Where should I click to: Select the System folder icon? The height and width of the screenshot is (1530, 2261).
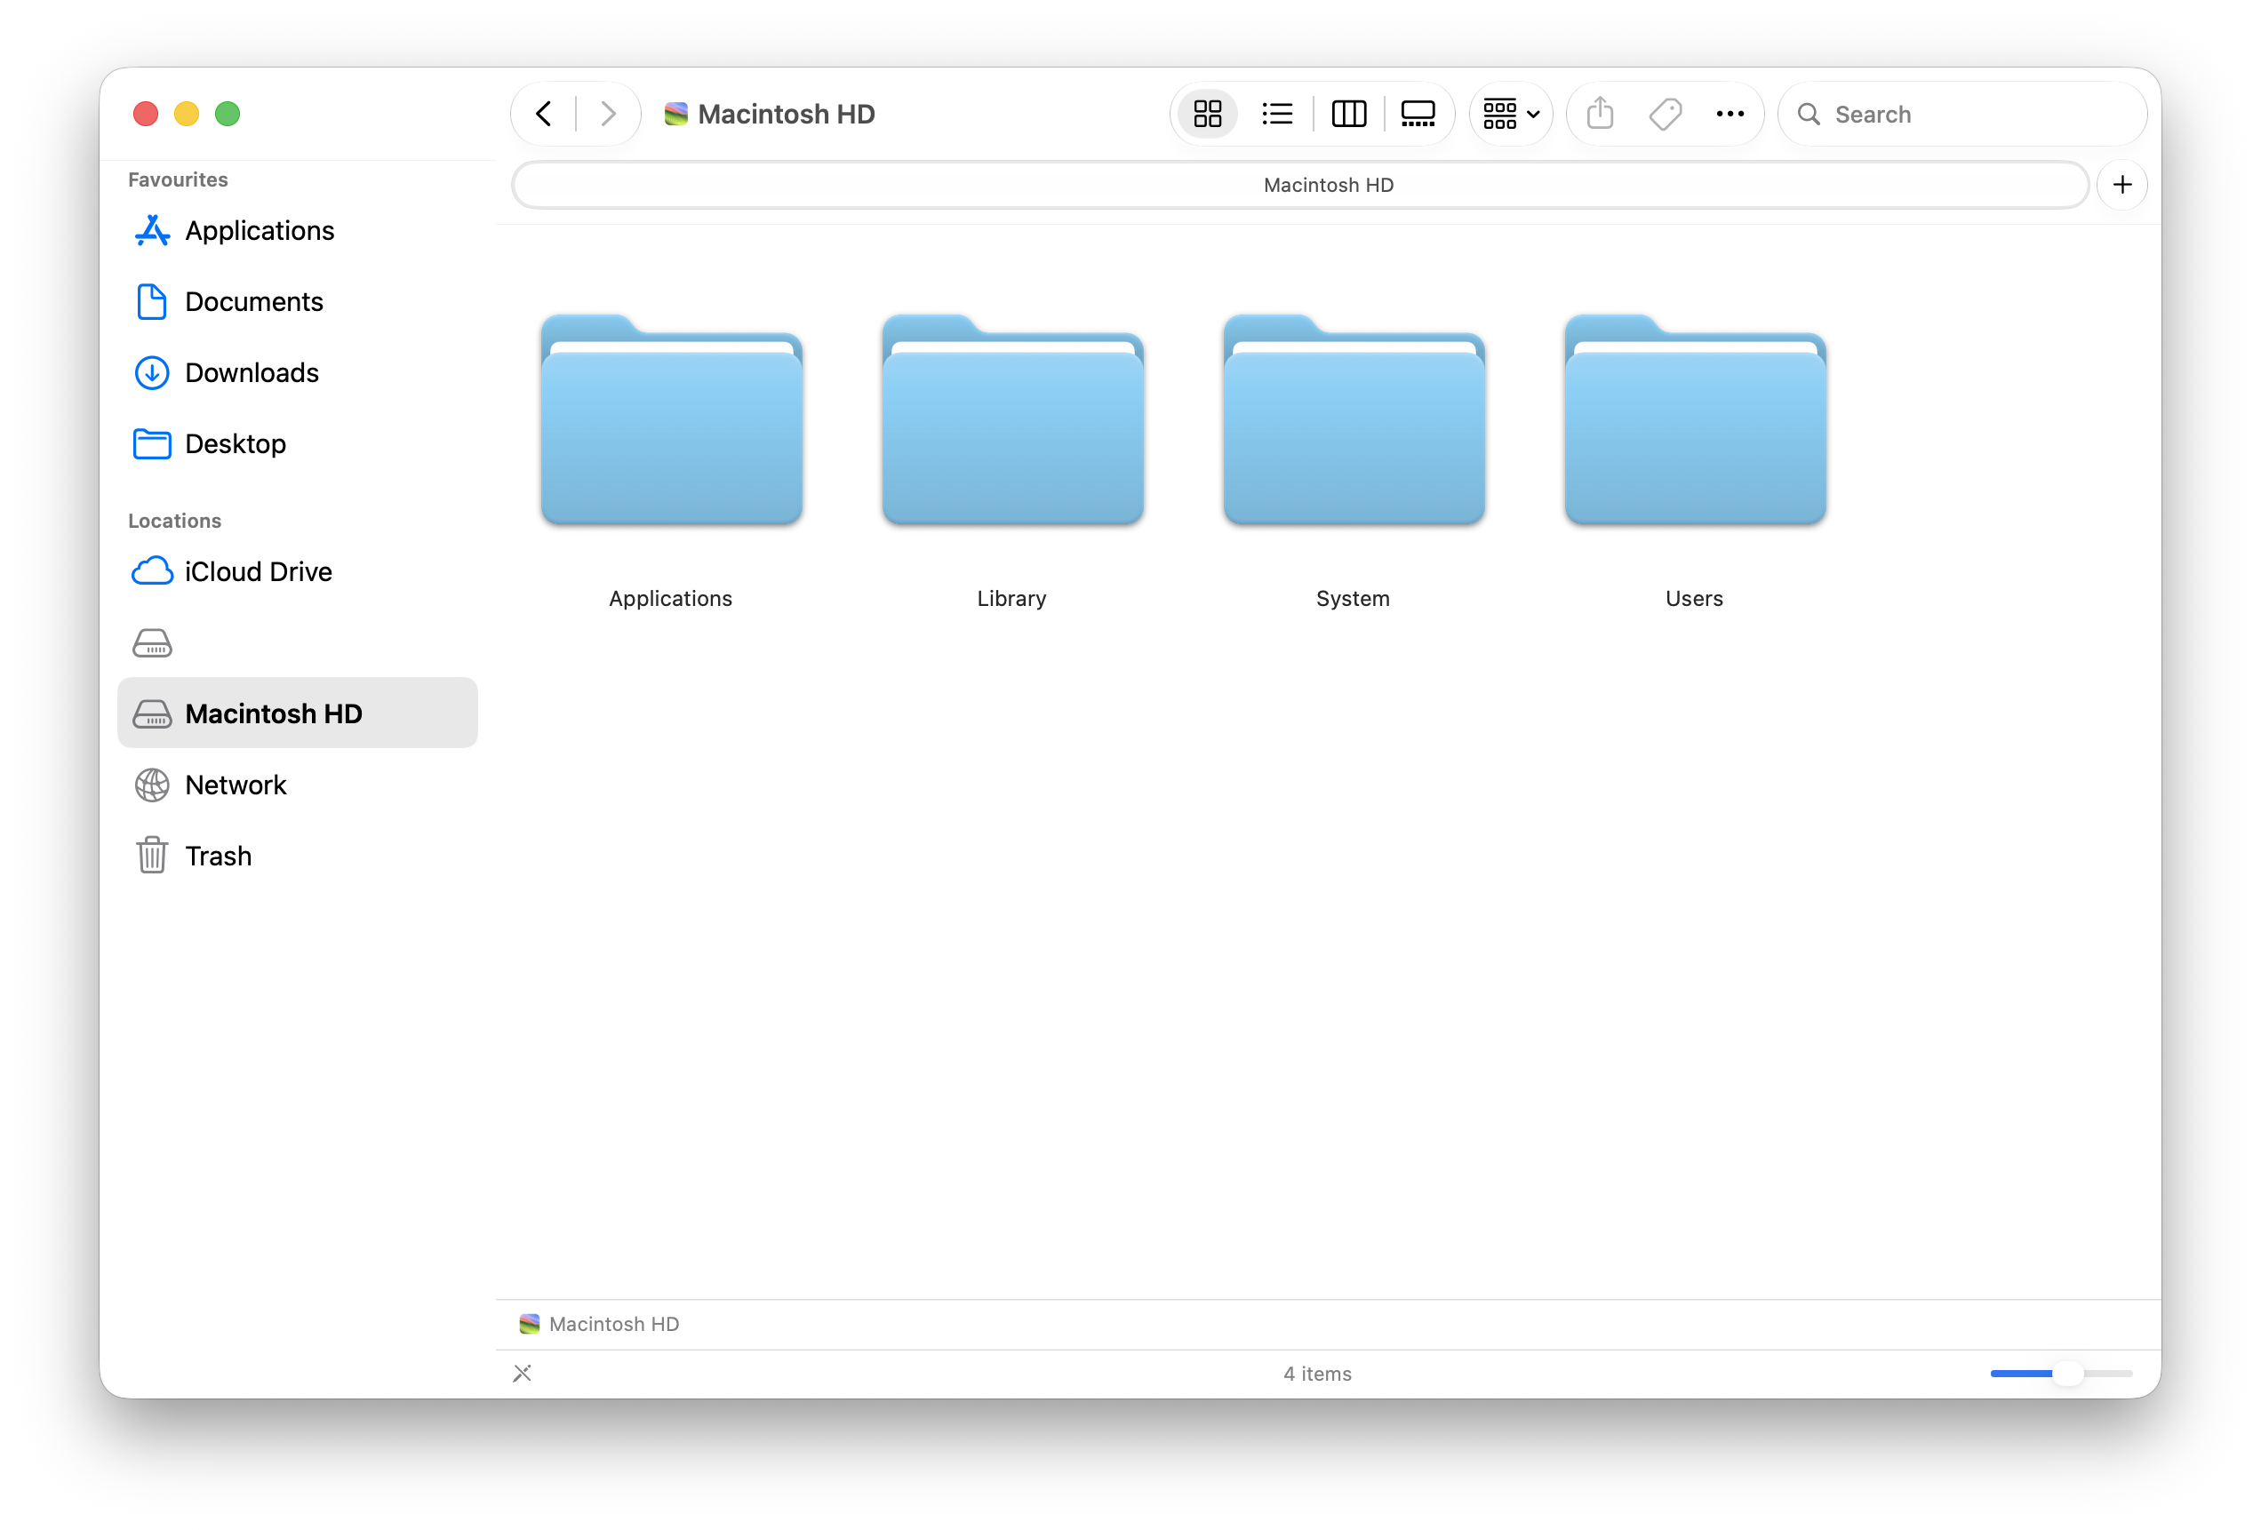pos(1354,419)
